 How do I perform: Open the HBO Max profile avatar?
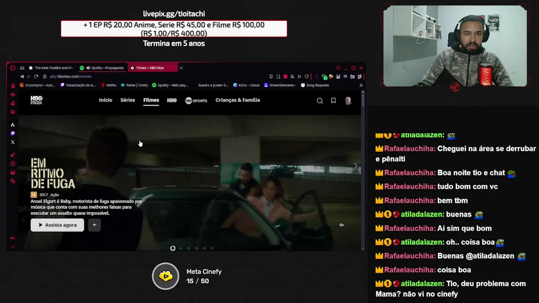coord(348,101)
